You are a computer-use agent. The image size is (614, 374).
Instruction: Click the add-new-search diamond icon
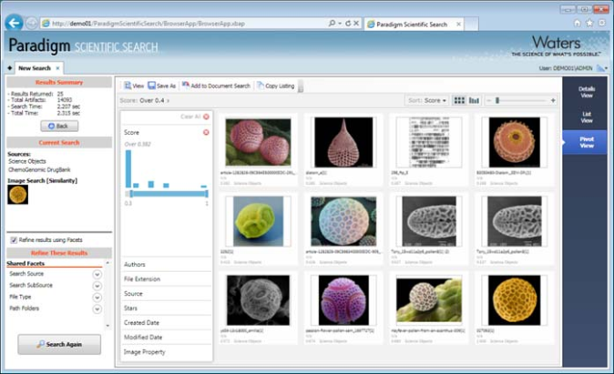click(x=10, y=68)
